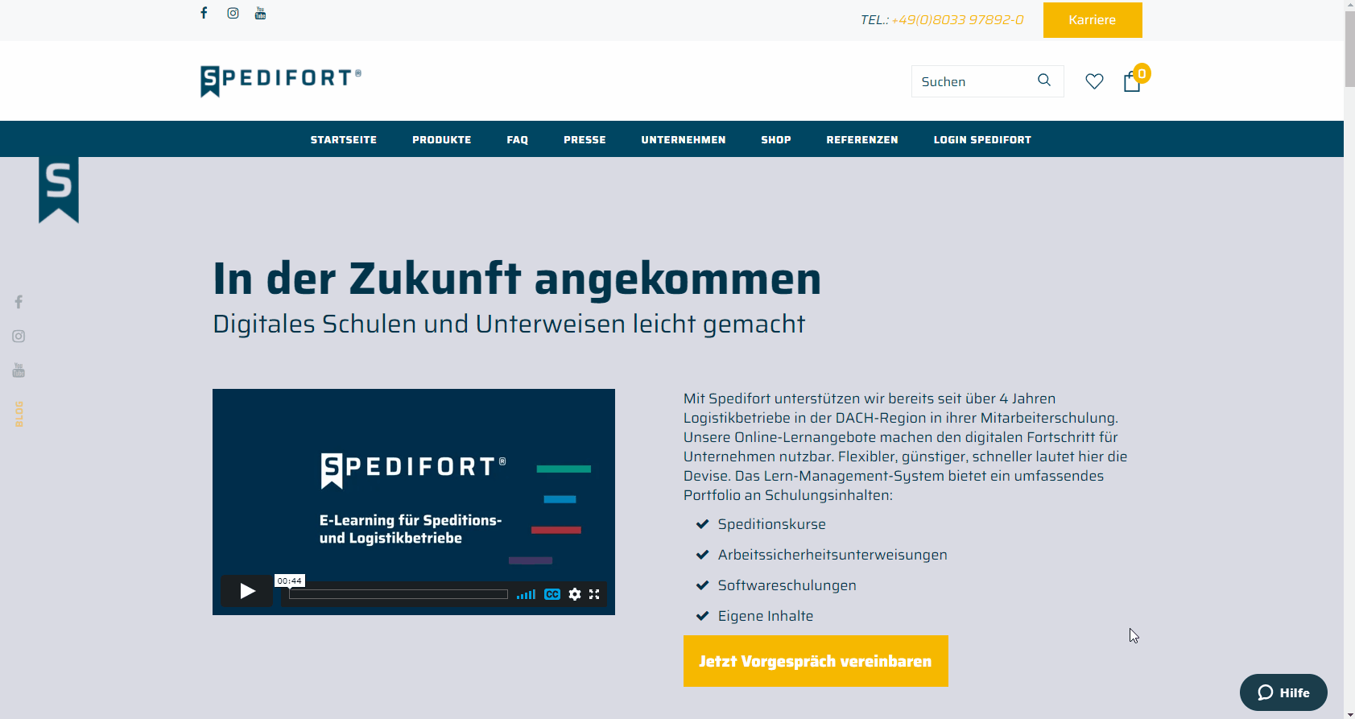Open the vertical BLOG link

[x=19, y=414]
